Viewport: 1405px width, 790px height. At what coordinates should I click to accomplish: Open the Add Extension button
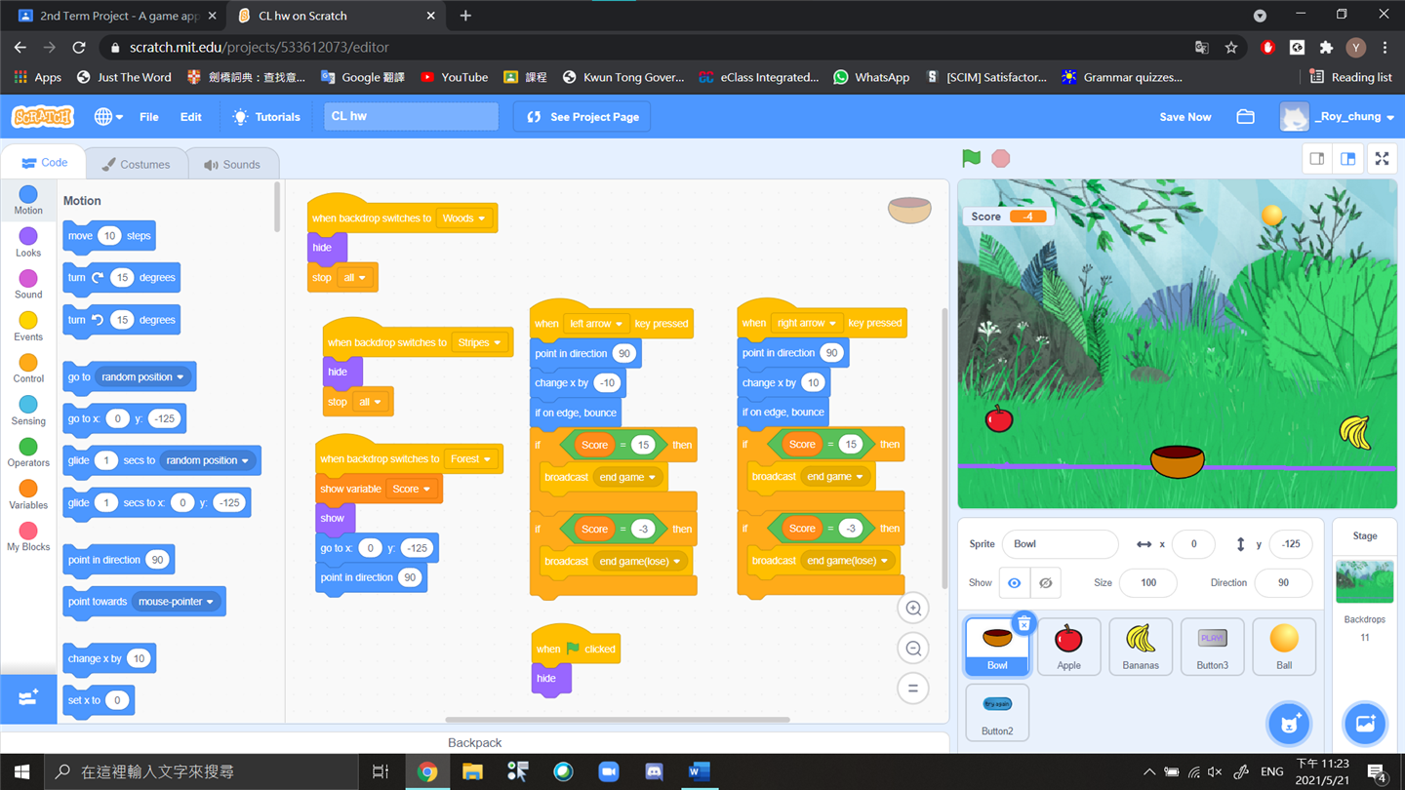coord(28,698)
